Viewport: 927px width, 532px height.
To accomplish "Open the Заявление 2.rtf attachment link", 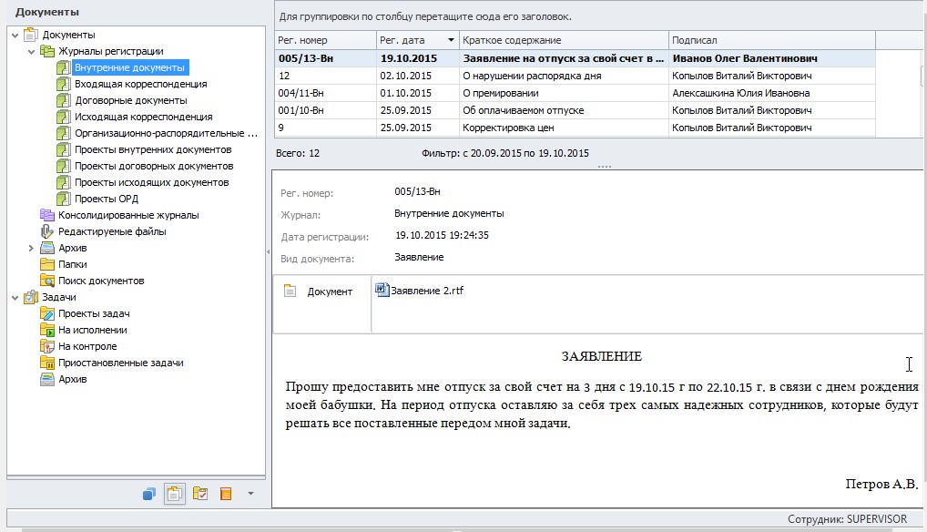I will 427,292.
